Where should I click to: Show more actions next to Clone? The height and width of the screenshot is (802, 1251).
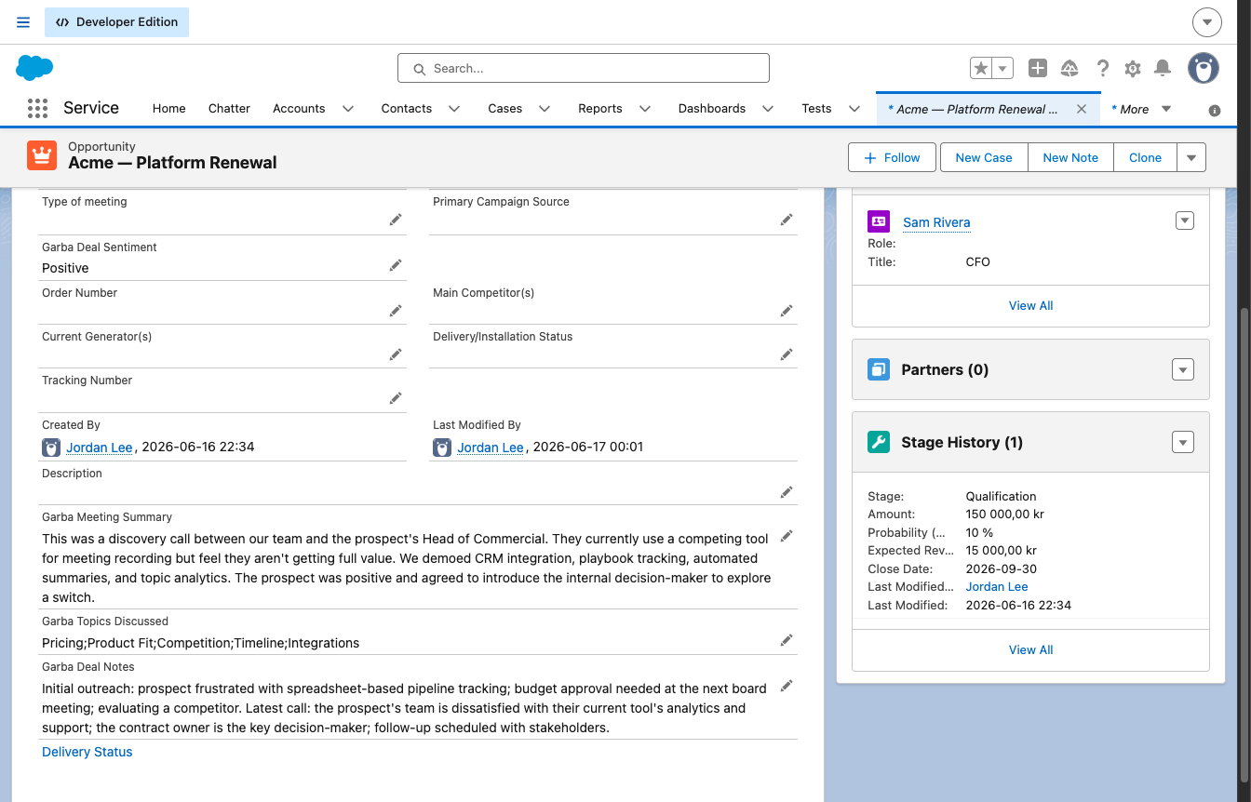tap(1191, 157)
